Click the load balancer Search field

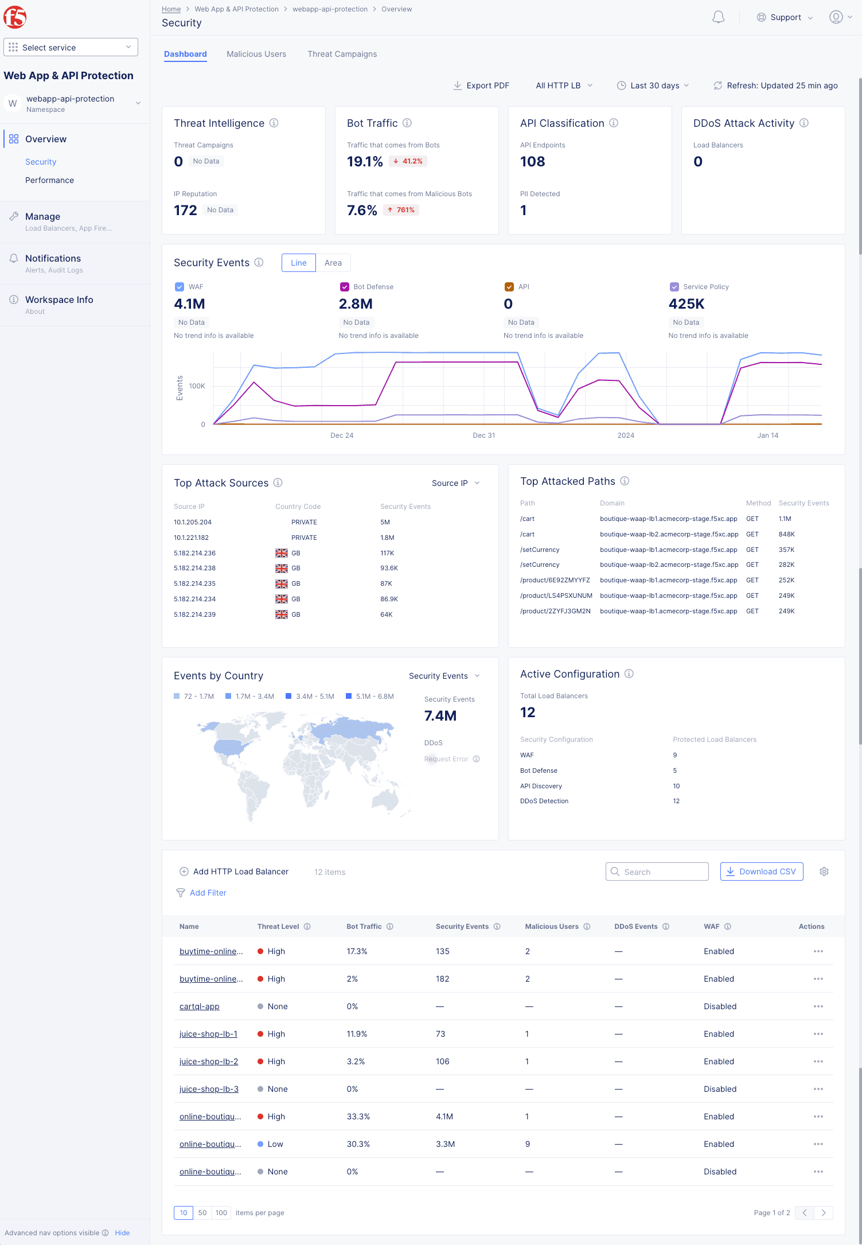[657, 871]
